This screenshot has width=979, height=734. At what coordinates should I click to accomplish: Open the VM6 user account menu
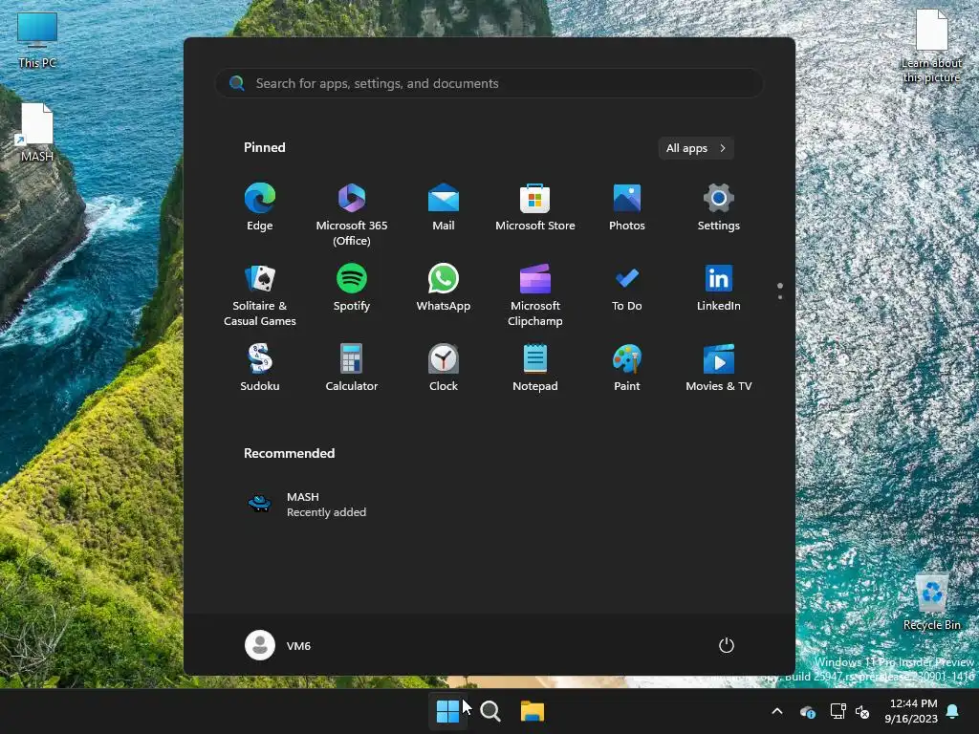point(278,645)
